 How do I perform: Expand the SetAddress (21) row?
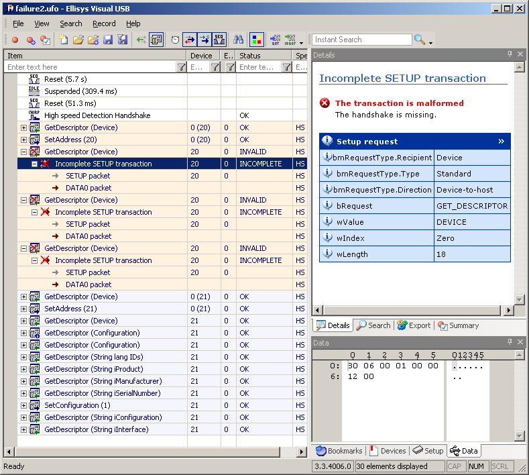pos(23,309)
